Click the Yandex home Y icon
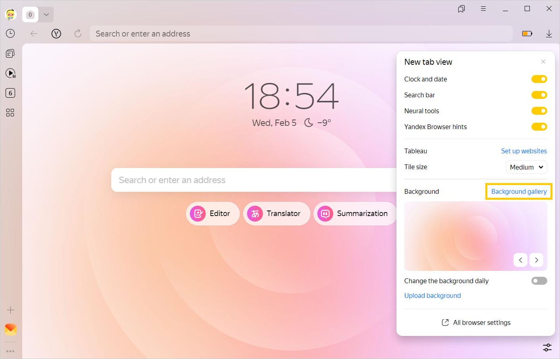 click(56, 34)
